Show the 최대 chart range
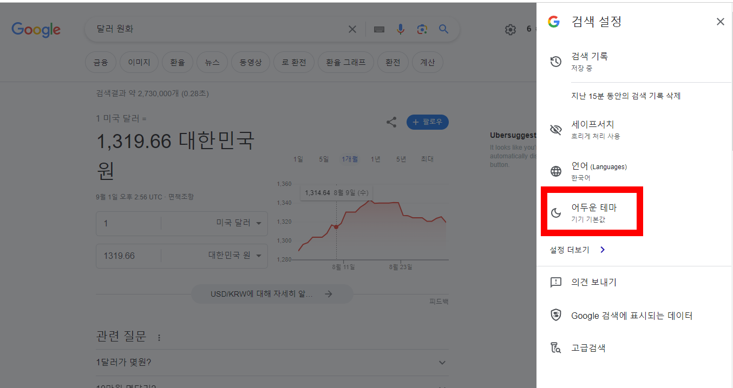 (x=427, y=159)
